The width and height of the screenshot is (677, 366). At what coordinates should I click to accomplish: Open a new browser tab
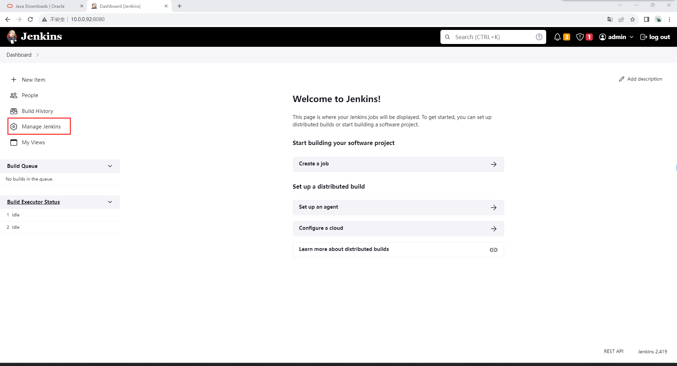tap(179, 6)
